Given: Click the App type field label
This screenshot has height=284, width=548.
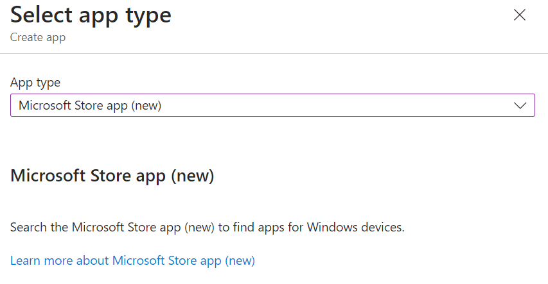Looking at the screenshot, I should pos(35,83).
